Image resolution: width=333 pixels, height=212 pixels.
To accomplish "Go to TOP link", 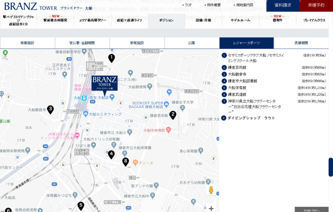I will pos(187,5).
